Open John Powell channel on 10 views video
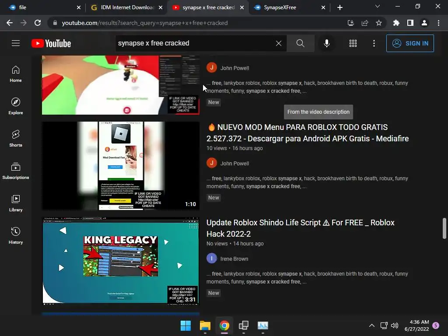 point(234,164)
